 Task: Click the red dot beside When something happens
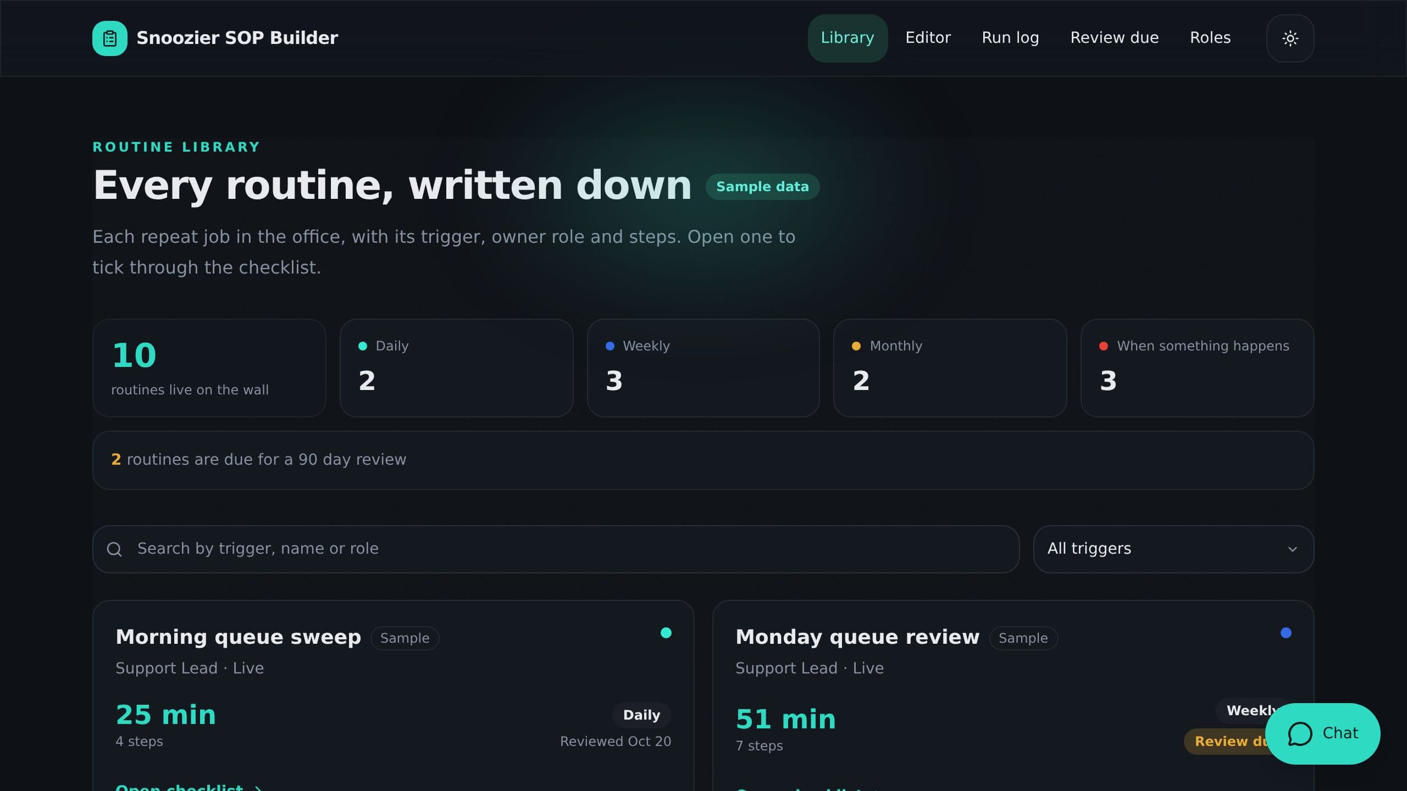[1103, 346]
